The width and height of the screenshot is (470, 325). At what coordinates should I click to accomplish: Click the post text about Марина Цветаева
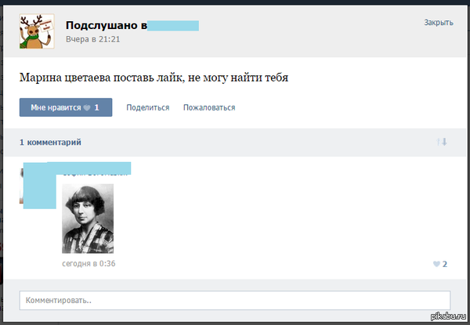click(x=159, y=78)
